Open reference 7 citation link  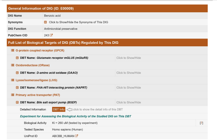[x=201, y=123]
